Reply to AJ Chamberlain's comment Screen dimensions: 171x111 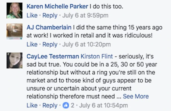50,44
